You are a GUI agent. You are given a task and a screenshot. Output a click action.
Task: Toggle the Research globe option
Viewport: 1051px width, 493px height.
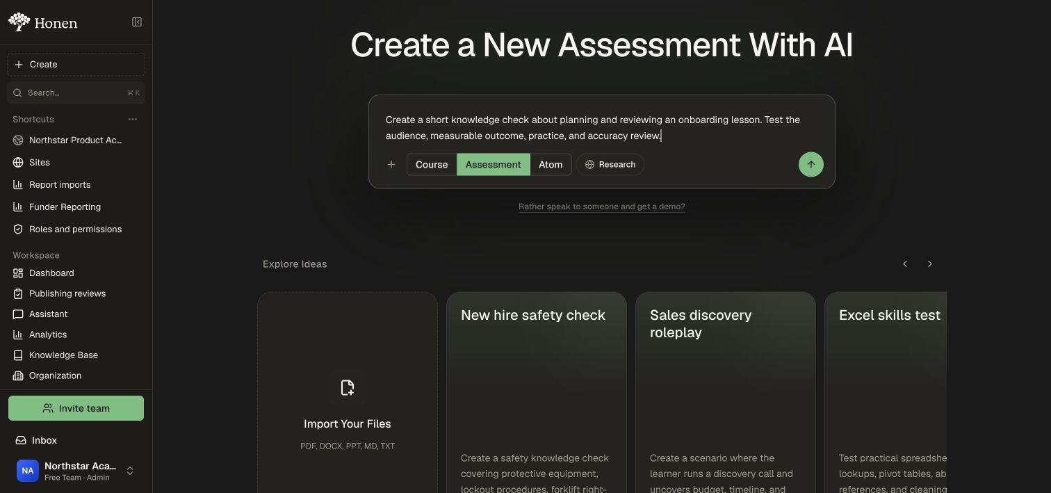click(x=610, y=165)
